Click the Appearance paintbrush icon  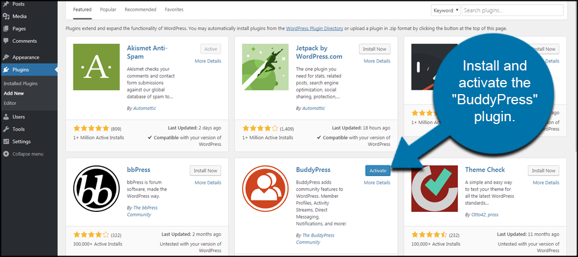tap(6, 57)
